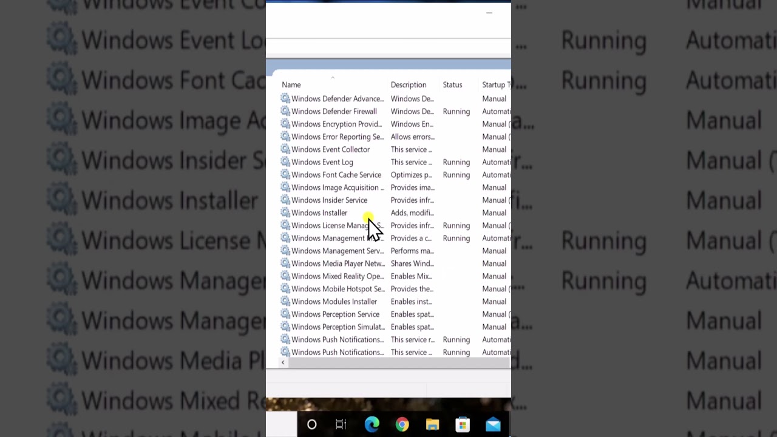Click Running status of Windows Defender Firewall
The image size is (777, 437).
pos(456,112)
